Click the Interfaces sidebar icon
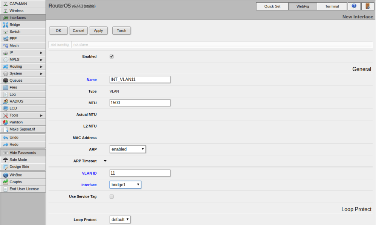Viewport: 376px width, 225px height. (x=6, y=18)
